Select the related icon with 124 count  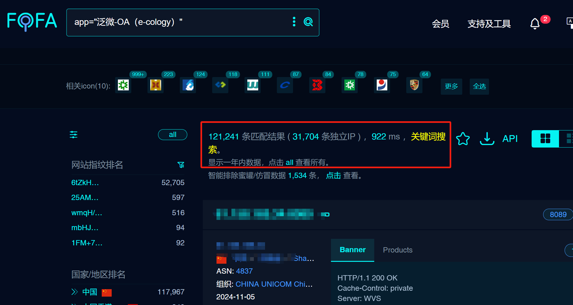point(188,85)
